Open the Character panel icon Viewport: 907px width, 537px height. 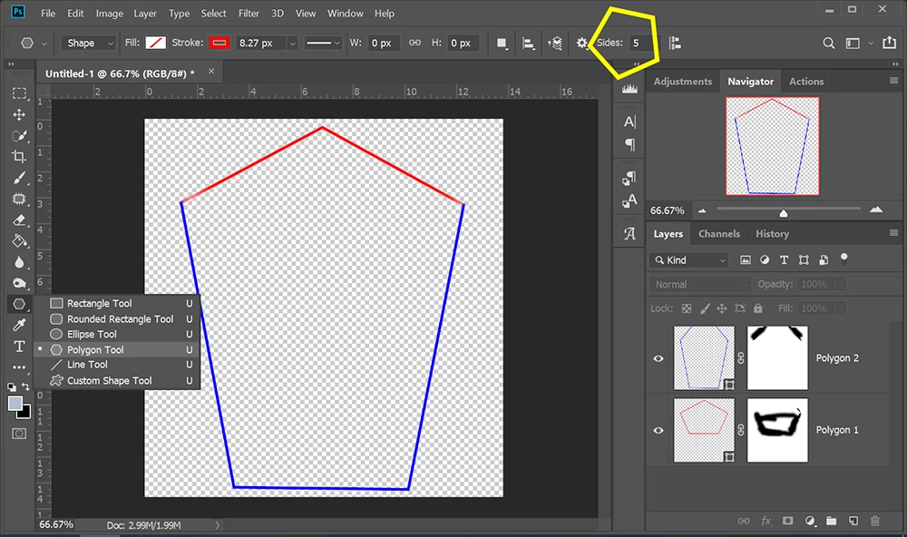[630, 122]
